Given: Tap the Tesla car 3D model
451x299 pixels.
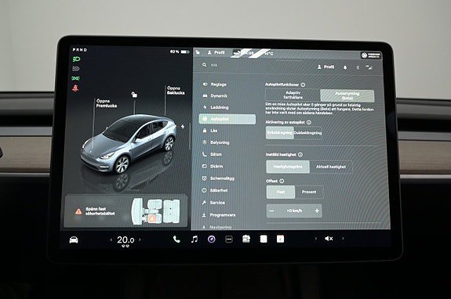Looking at the screenshot, I should point(129,143).
